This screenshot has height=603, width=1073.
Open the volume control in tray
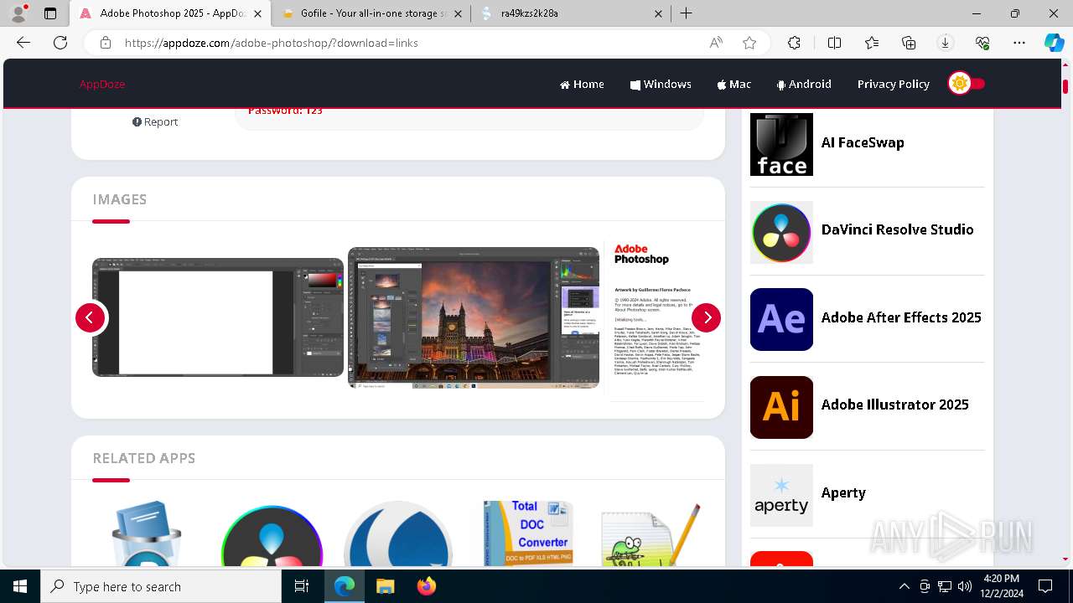pyautogui.click(x=965, y=586)
